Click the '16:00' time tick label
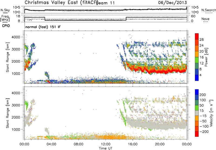This screenshot has width=216, height=150. click(133, 144)
